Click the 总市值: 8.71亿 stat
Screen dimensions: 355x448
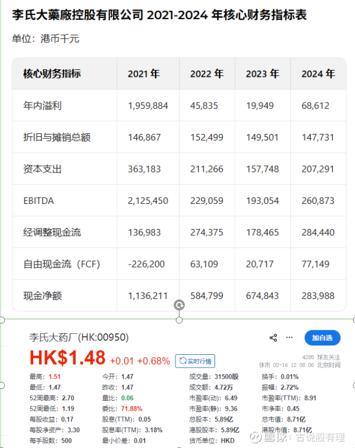point(284,419)
